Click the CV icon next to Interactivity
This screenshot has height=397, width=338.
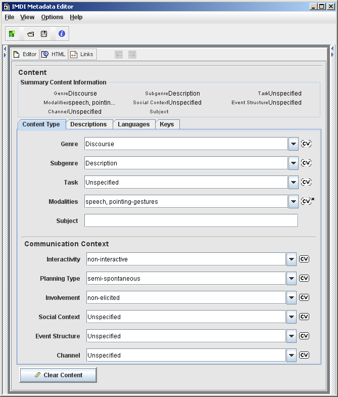point(304,259)
